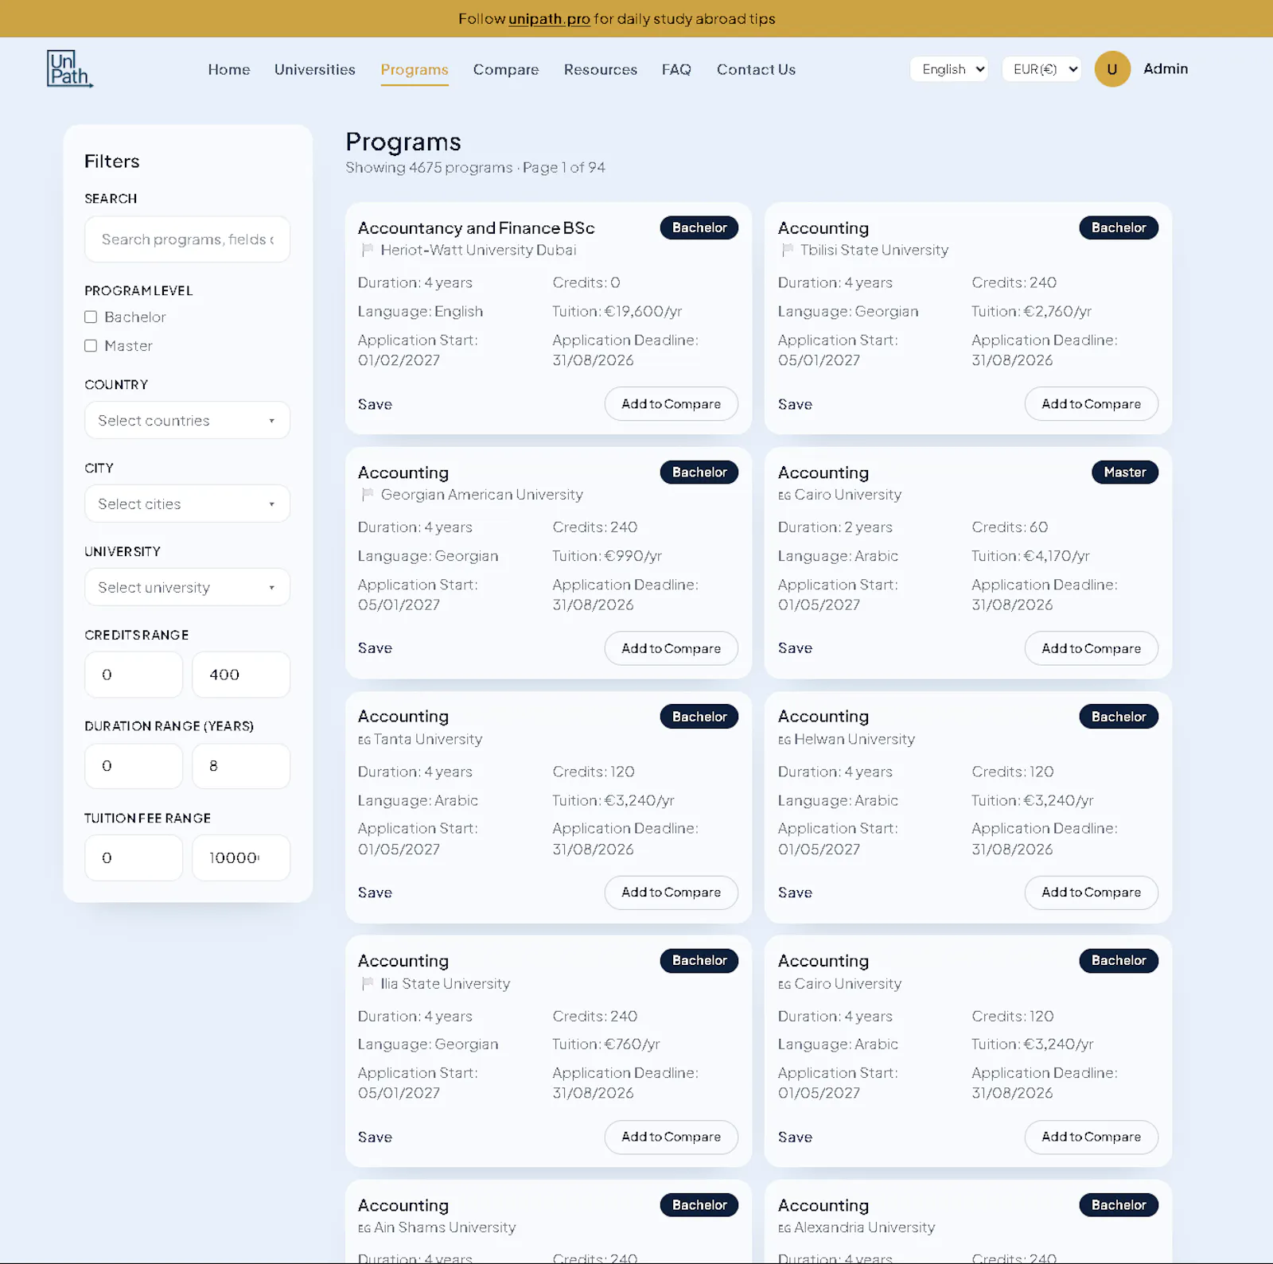Image resolution: width=1273 pixels, height=1264 pixels.
Task: Open the Select university dropdown
Action: pos(187,587)
